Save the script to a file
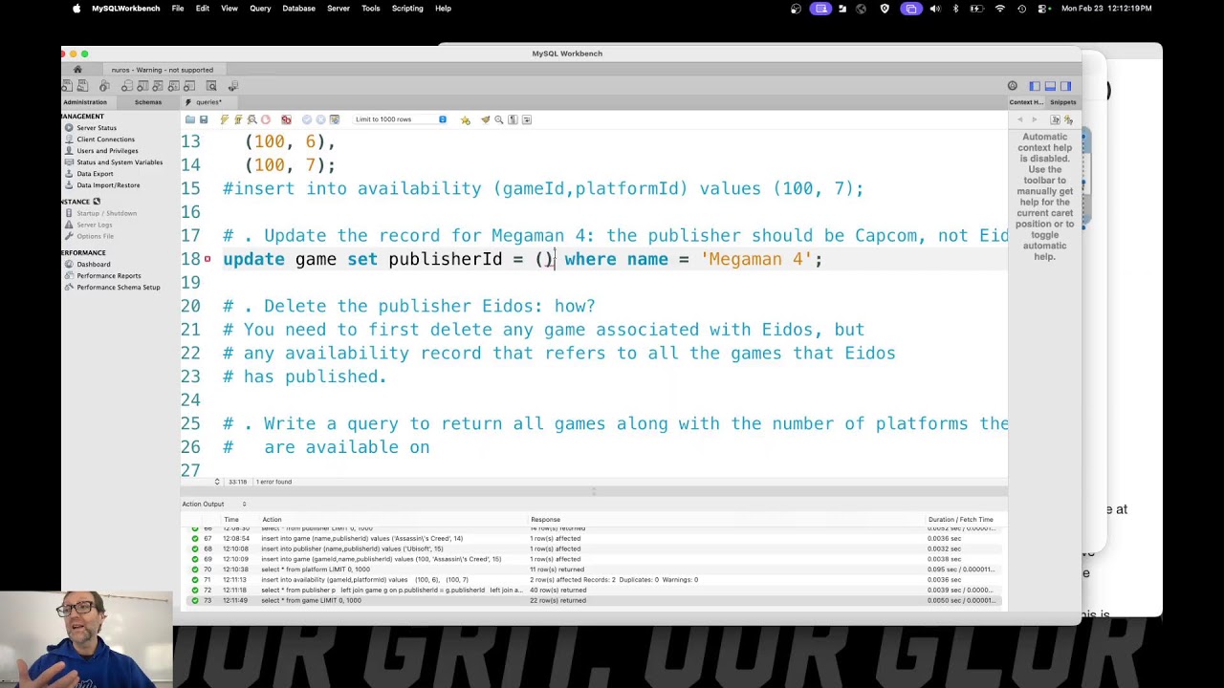Screen dimensions: 1224x688 click(x=204, y=119)
